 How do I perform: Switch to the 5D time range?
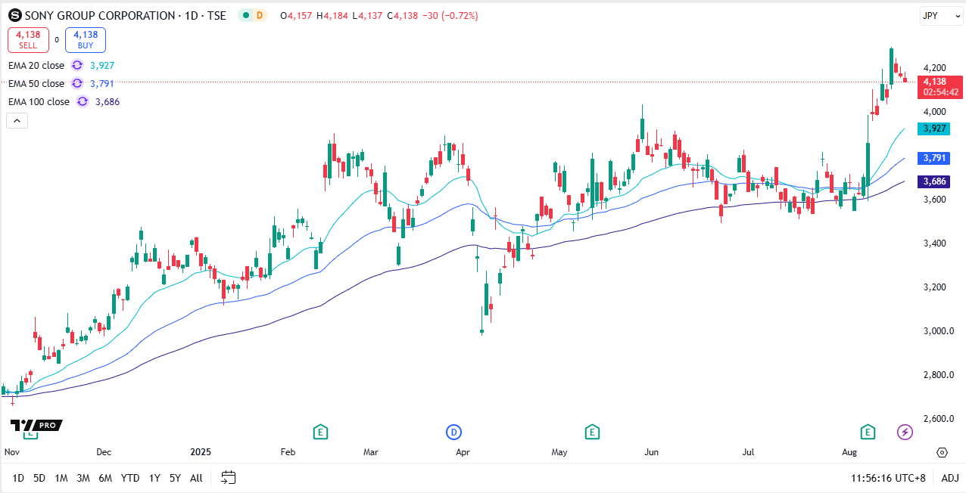point(39,478)
